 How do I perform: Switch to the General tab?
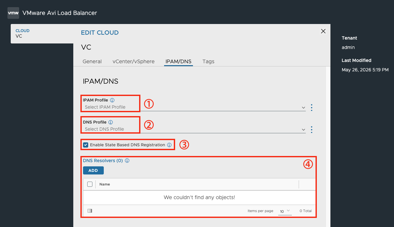tap(92, 61)
